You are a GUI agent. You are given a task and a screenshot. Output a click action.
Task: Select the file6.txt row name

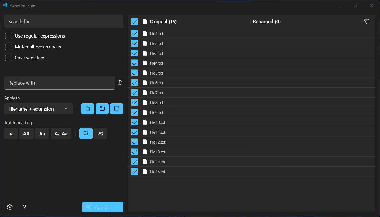tap(157, 83)
